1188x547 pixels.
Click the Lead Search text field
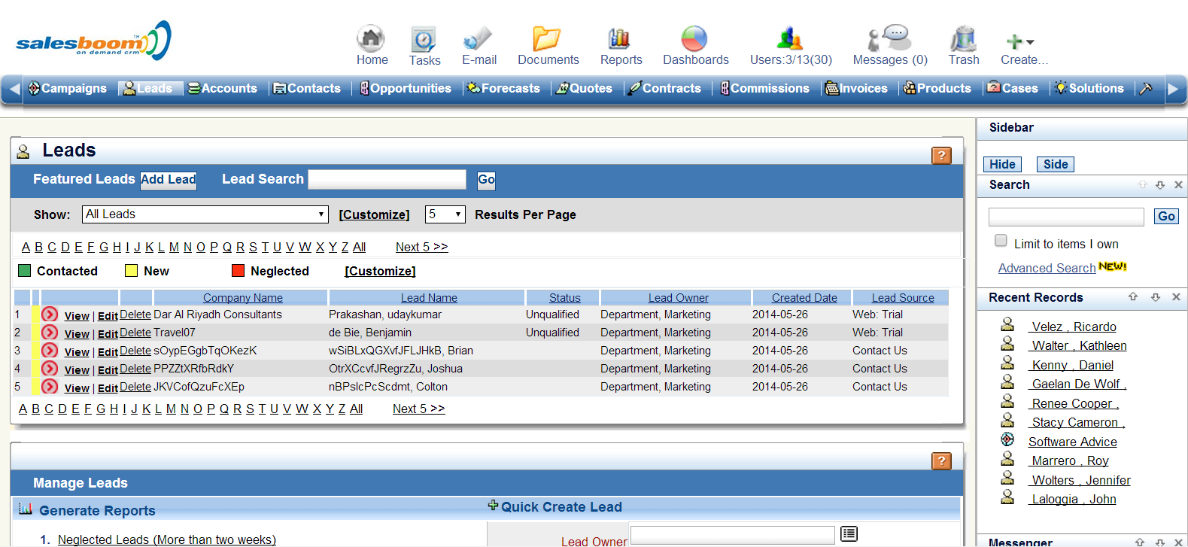pyautogui.click(x=387, y=179)
